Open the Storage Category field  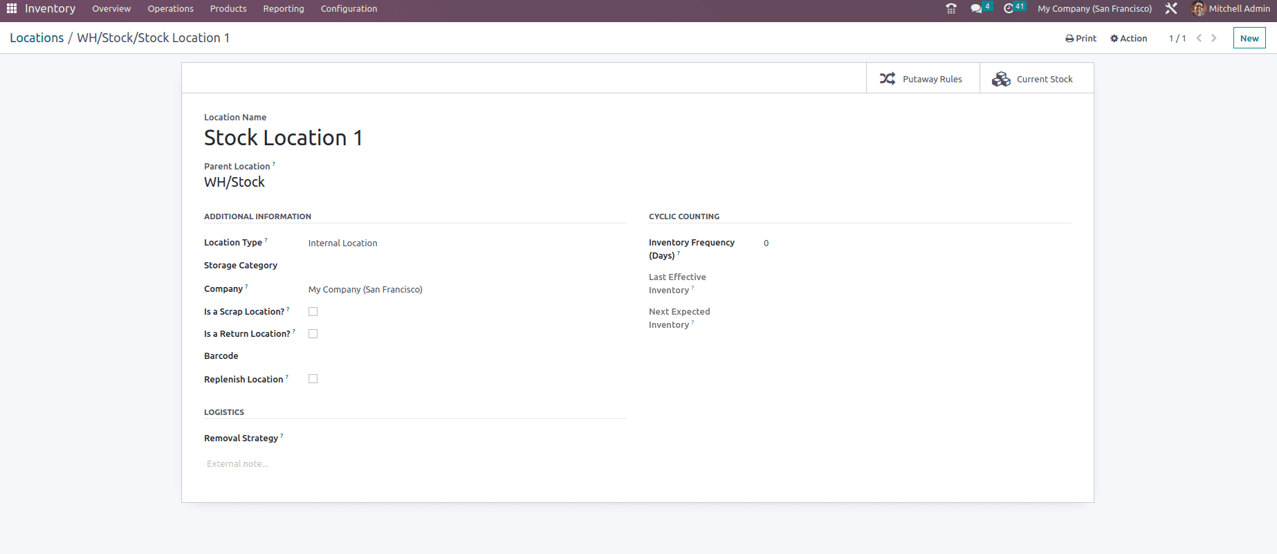click(x=467, y=266)
